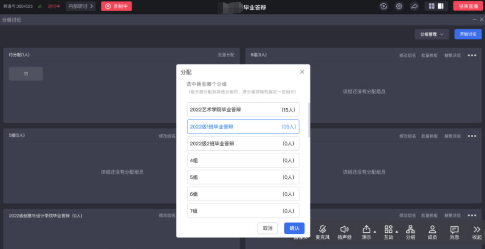The height and width of the screenshot is (249, 485).
Task: Click the playback refresh icon in top bar
Action: (x=384, y=6)
